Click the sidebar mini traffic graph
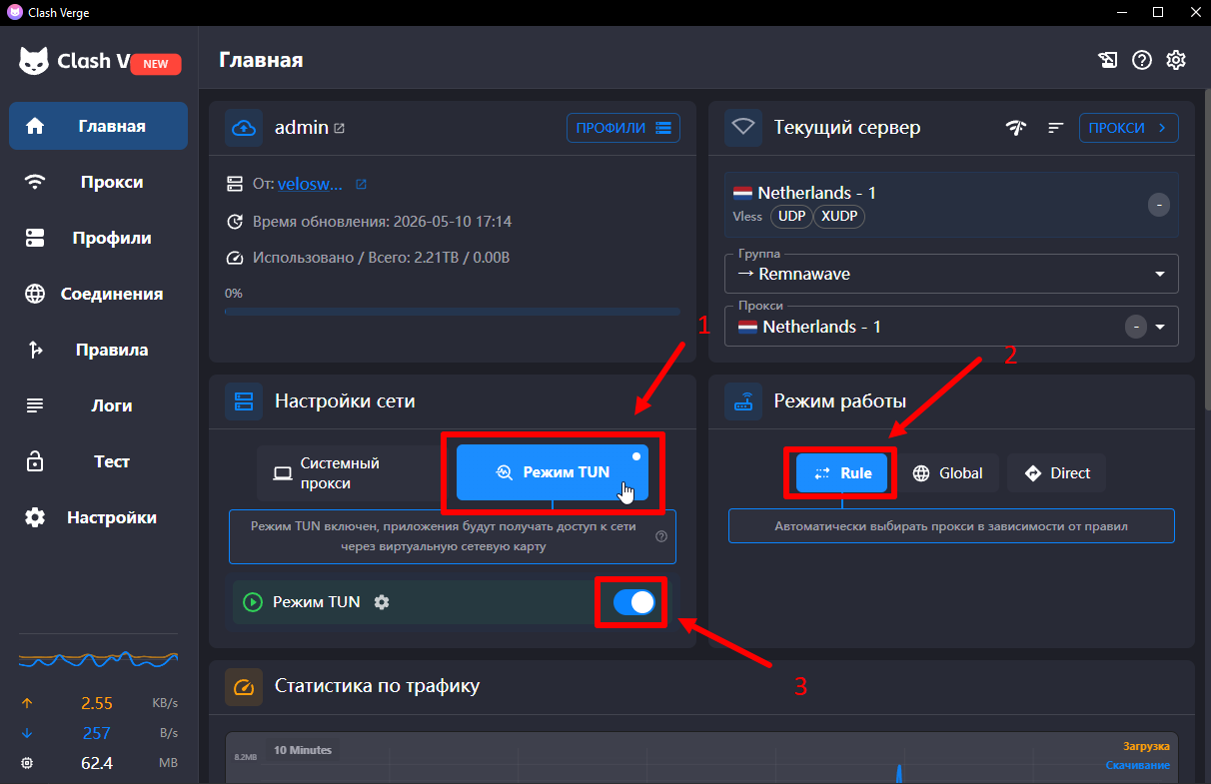The height and width of the screenshot is (784, 1211). (98, 659)
